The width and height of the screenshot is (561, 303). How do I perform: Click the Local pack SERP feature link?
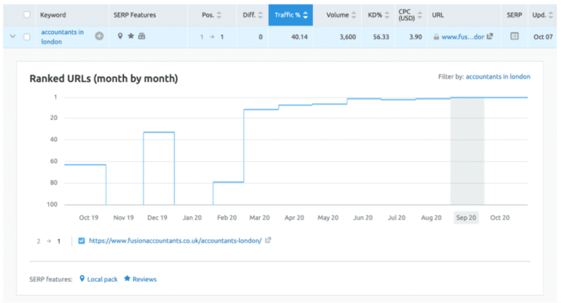tap(102, 279)
